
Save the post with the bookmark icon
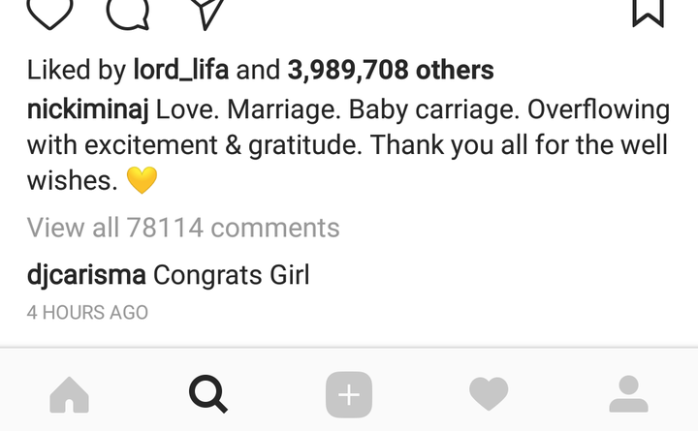[x=649, y=14]
